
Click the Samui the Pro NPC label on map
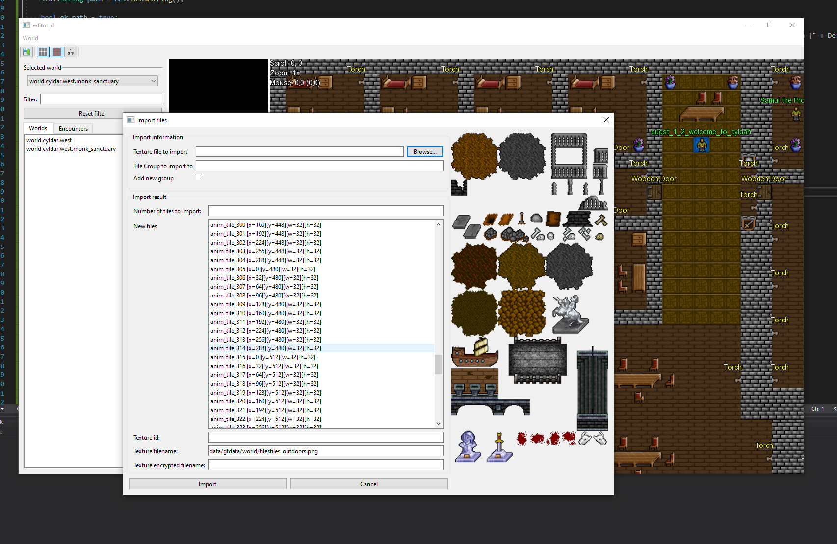pos(782,100)
